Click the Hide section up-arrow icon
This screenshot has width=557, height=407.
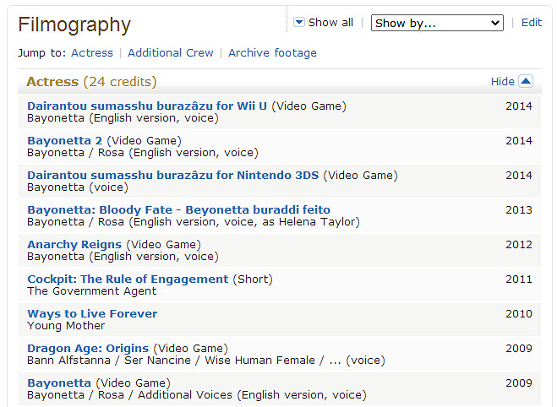526,82
